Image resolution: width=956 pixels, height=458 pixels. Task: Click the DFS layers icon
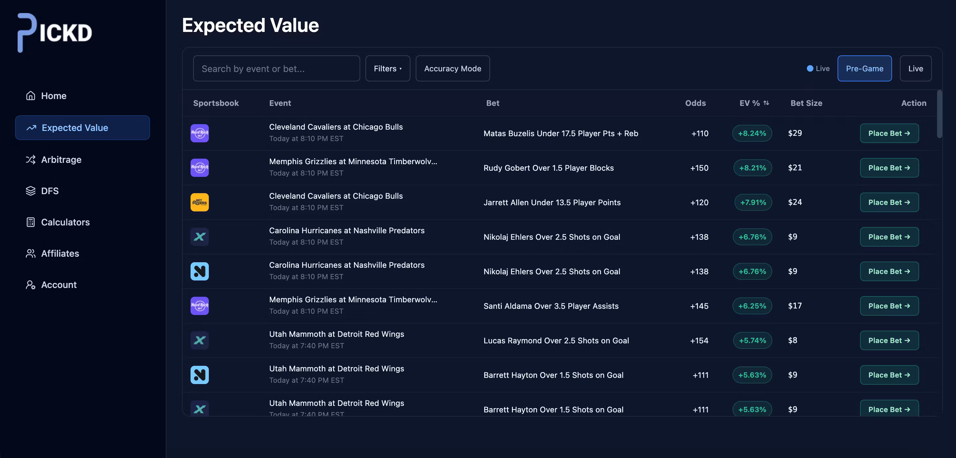pyautogui.click(x=30, y=191)
